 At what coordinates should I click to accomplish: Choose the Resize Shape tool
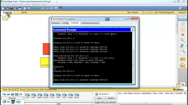coord(182,51)
